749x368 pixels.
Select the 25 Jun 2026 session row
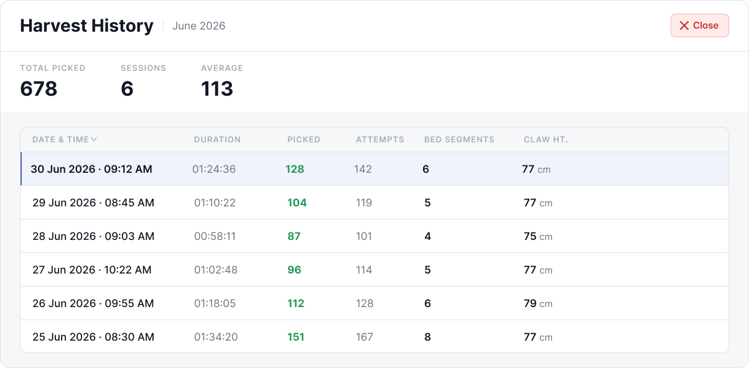pyautogui.click(x=374, y=337)
